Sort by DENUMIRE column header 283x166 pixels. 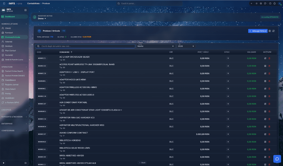pos(66,52)
